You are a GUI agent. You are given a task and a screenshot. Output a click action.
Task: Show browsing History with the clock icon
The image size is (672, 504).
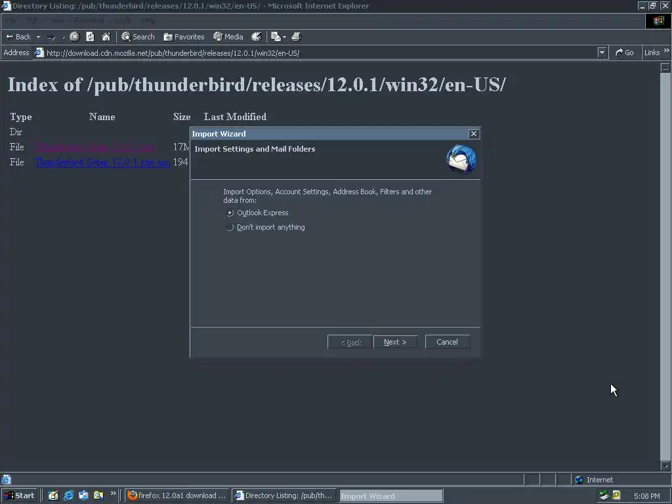pyautogui.click(x=257, y=37)
